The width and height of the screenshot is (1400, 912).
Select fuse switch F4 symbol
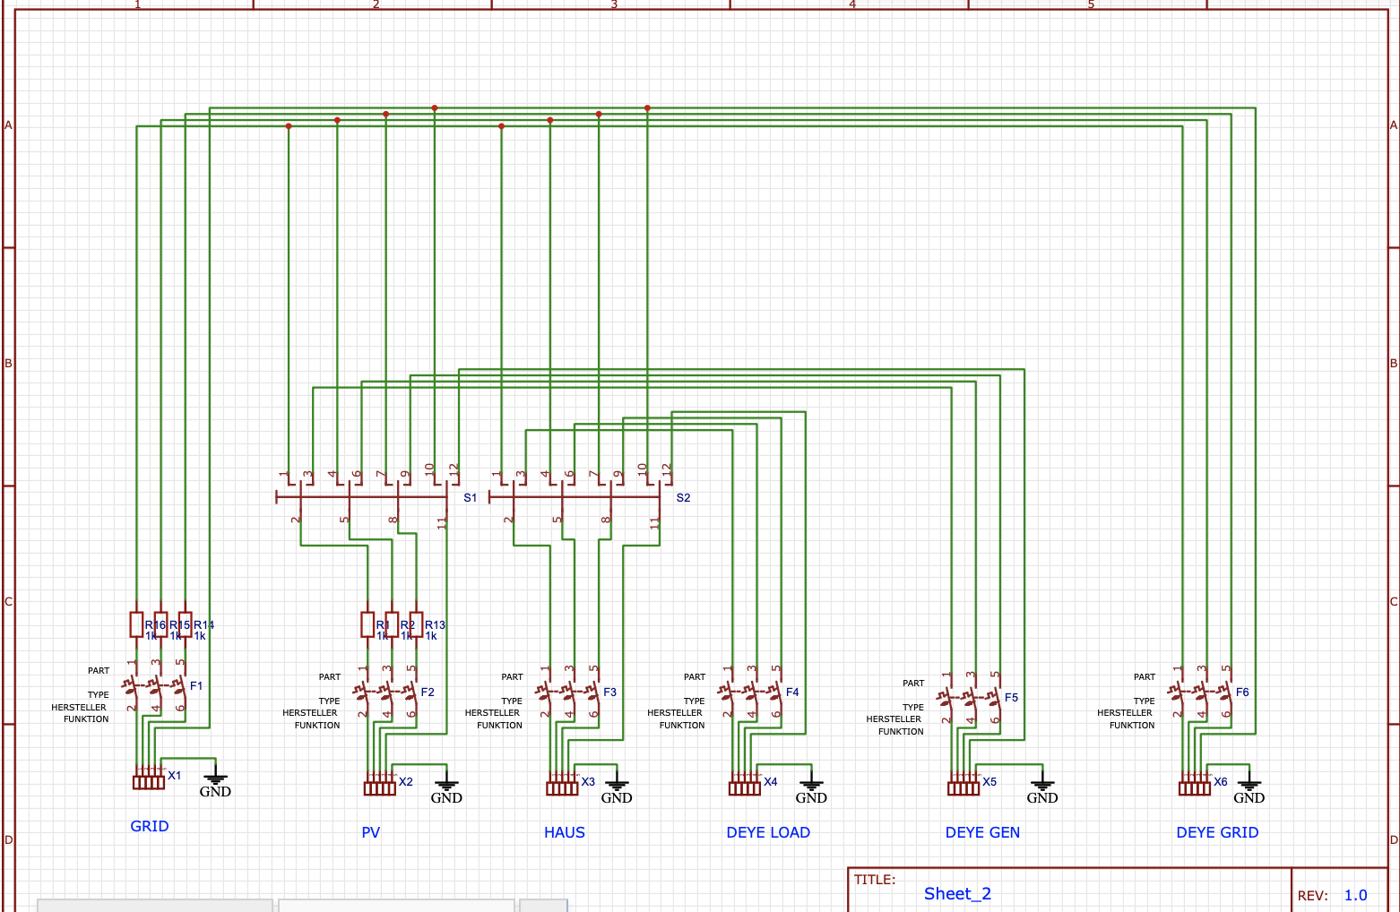click(x=751, y=693)
